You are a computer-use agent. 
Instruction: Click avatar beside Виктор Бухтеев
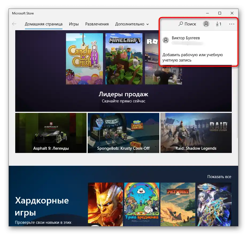(x=166, y=40)
